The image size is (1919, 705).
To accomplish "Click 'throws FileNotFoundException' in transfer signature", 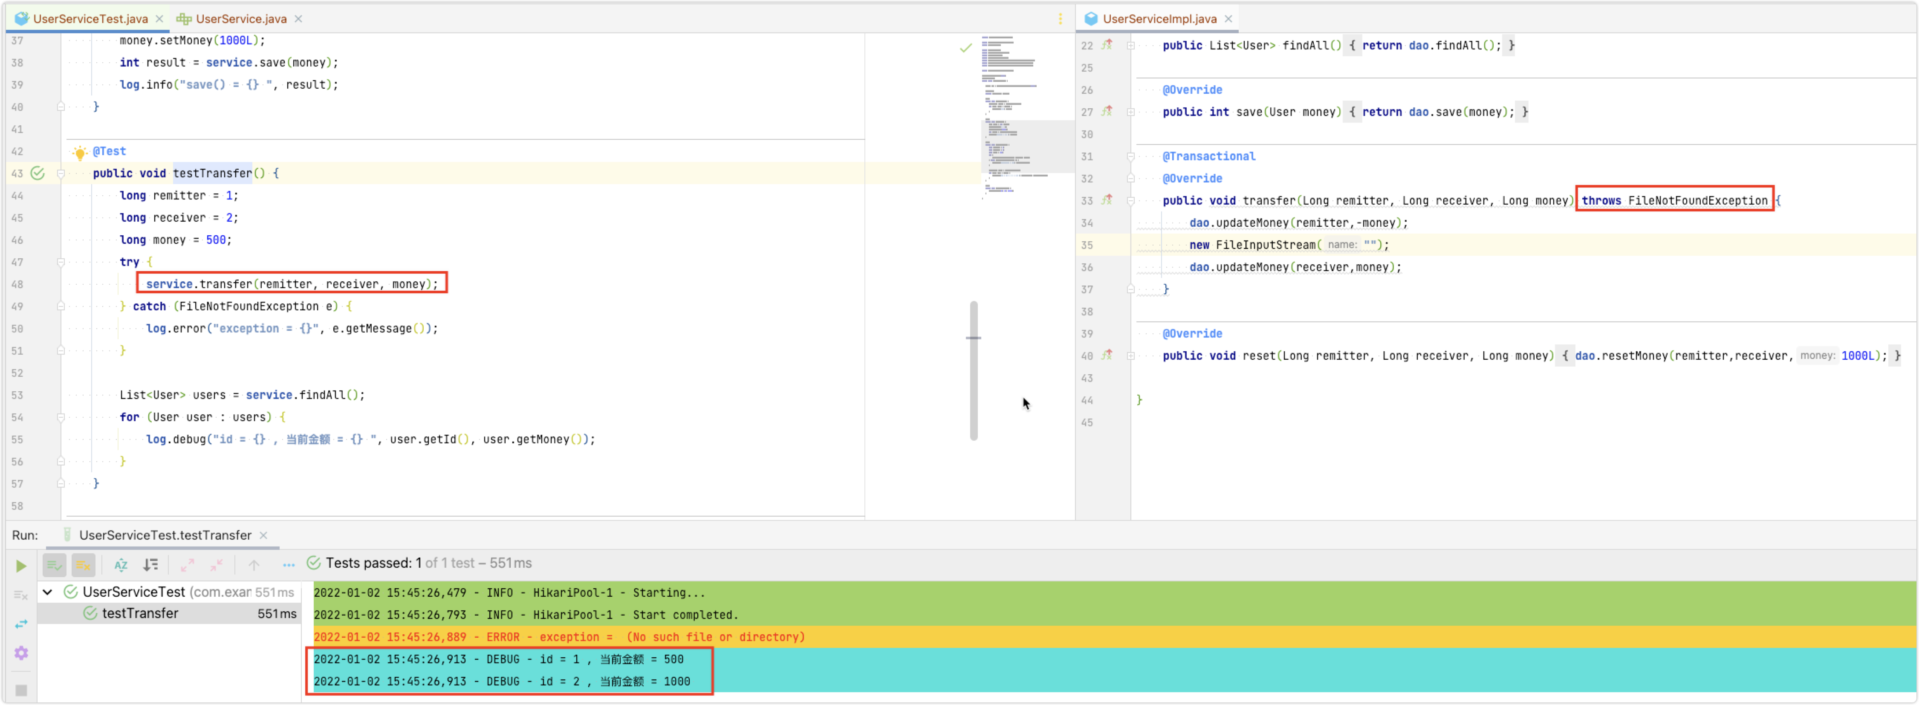I will click(x=1674, y=200).
